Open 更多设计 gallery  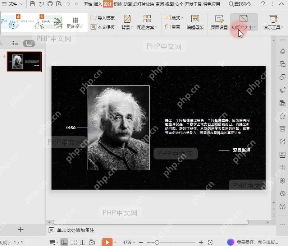click(75, 23)
